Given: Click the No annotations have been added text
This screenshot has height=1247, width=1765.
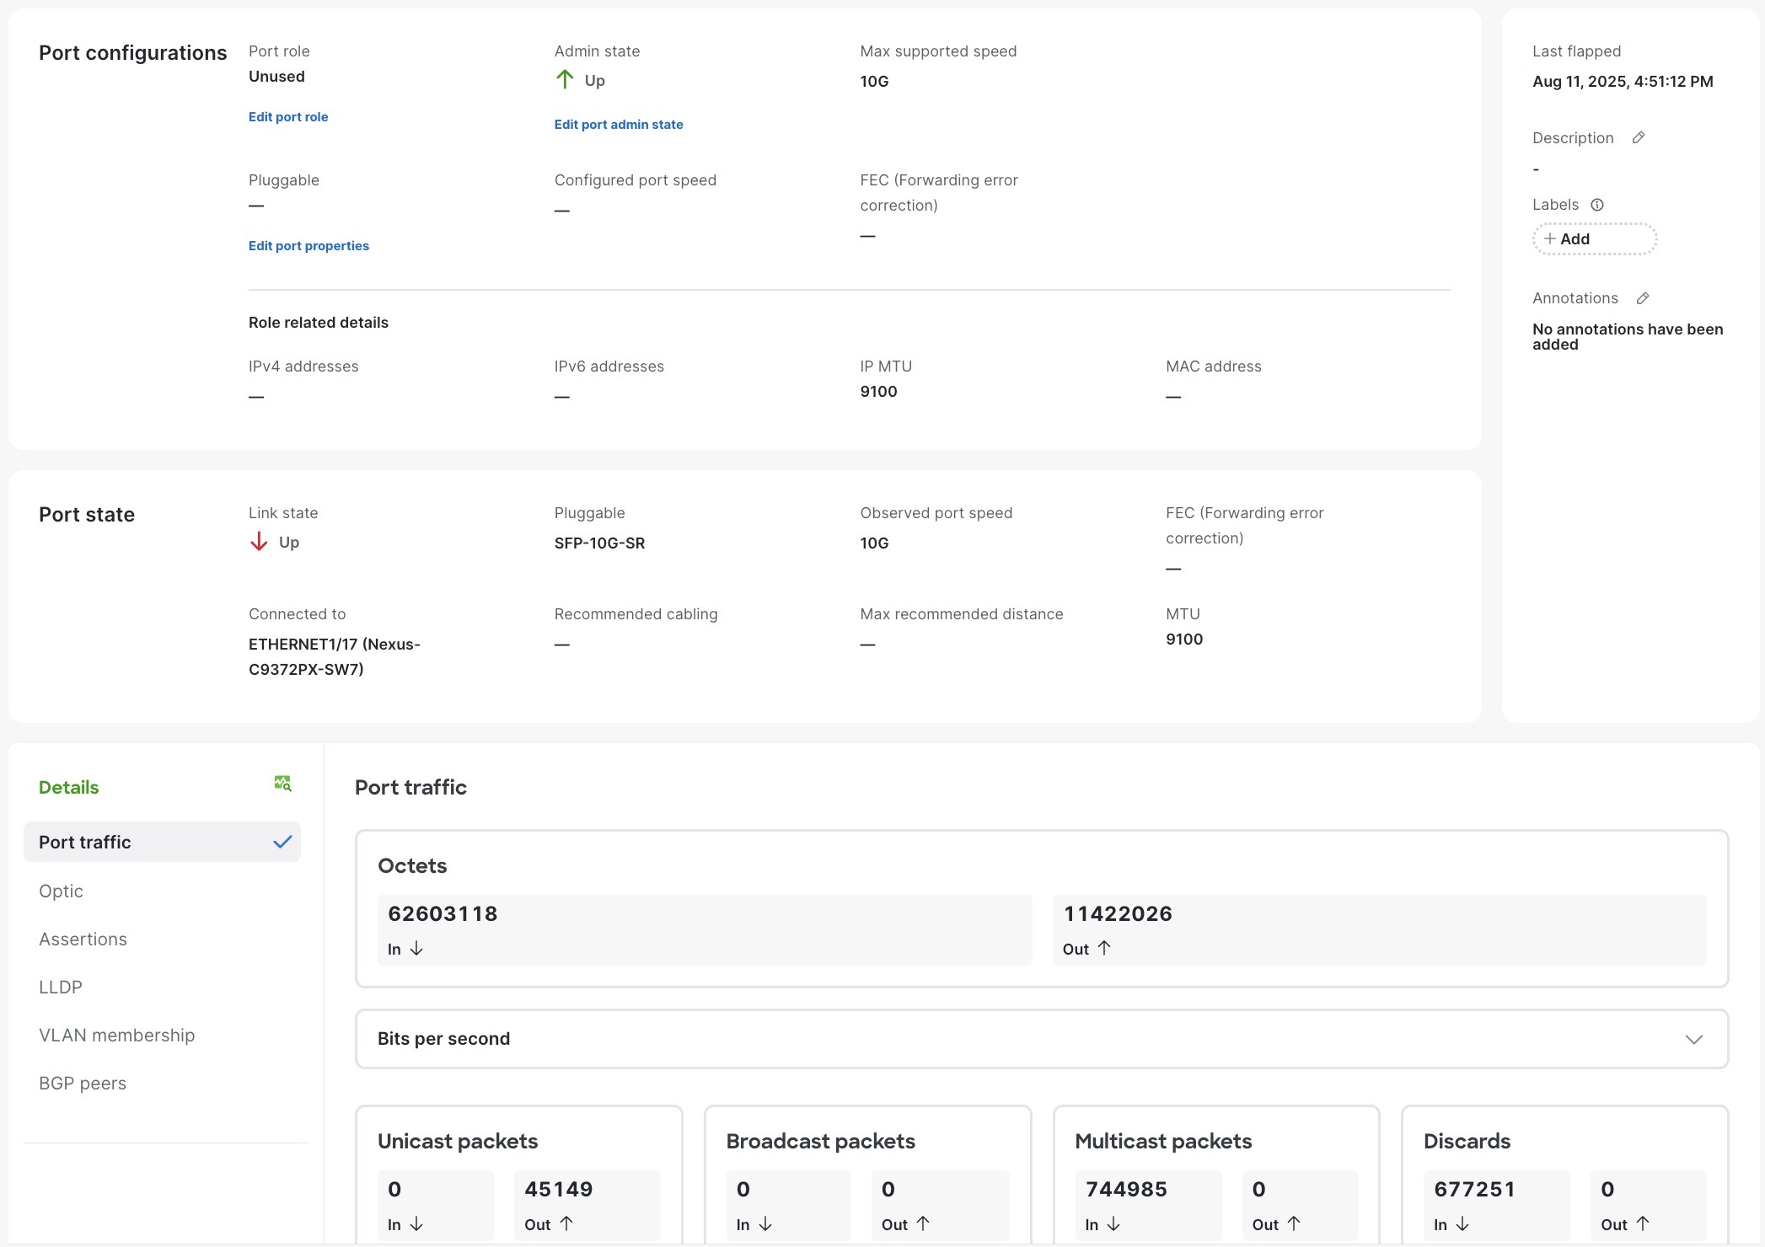Looking at the screenshot, I should pyautogui.click(x=1628, y=336).
